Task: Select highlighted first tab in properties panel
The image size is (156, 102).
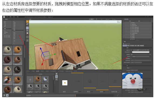Action: 125,46
